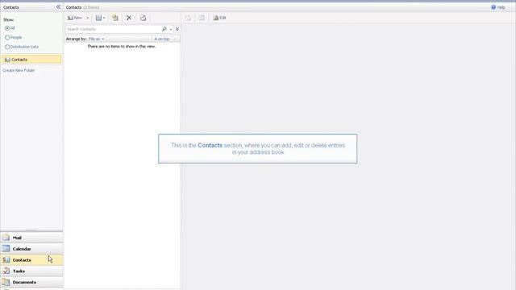Switch to the Documents section

point(31,282)
